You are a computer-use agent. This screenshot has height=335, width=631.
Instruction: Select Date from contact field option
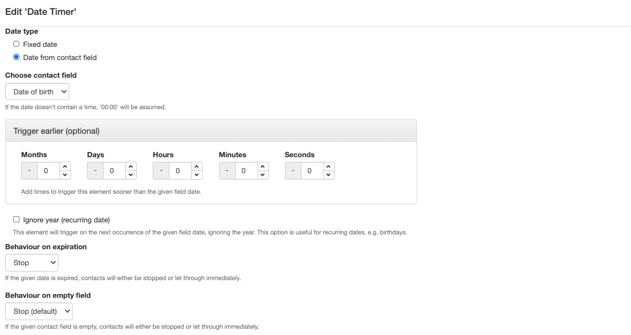coord(16,57)
